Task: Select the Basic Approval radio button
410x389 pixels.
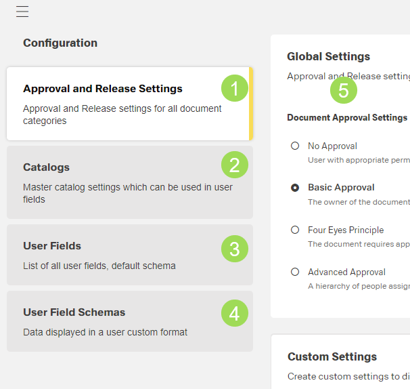Action: coord(295,188)
